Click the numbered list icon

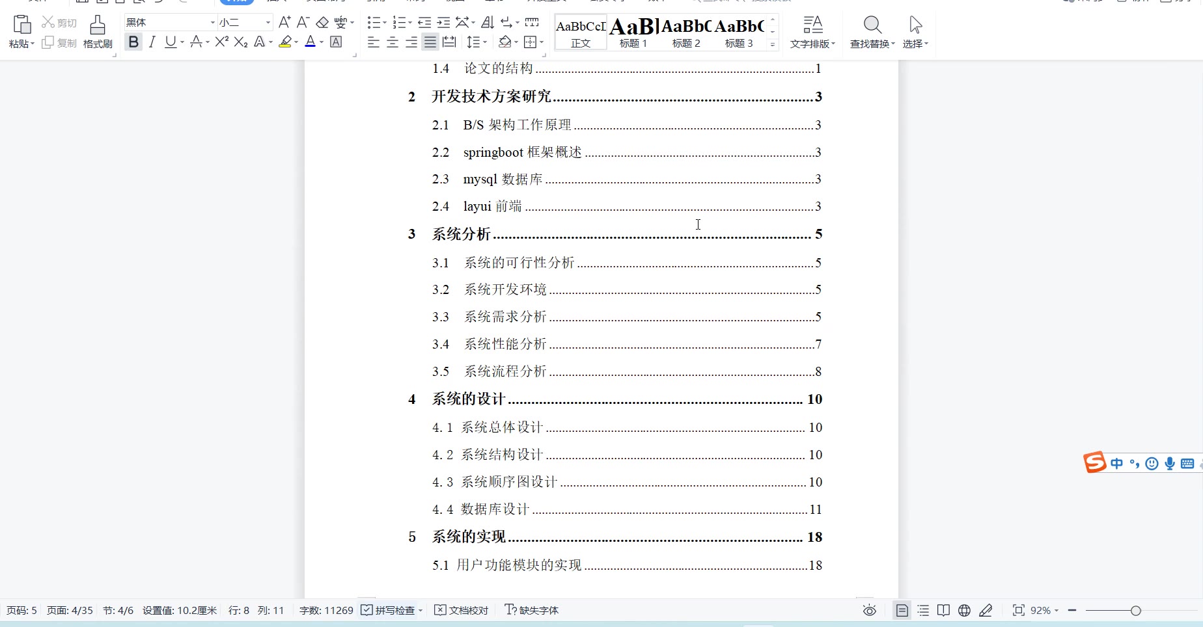click(x=399, y=23)
